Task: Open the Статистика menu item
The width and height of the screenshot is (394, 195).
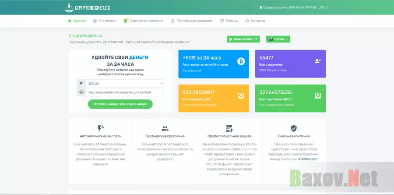Action: pyautogui.click(x=105, y=21)
